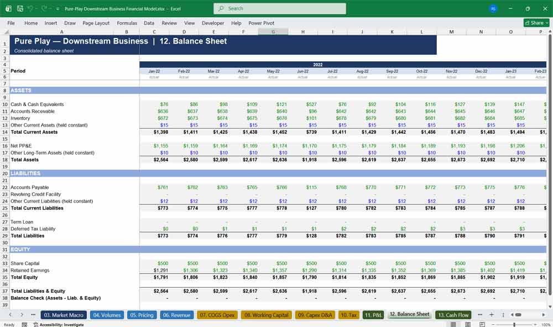Screen dimensions: 553x327
Task: Click the 100% zoom level
Action: click(545, 325)
